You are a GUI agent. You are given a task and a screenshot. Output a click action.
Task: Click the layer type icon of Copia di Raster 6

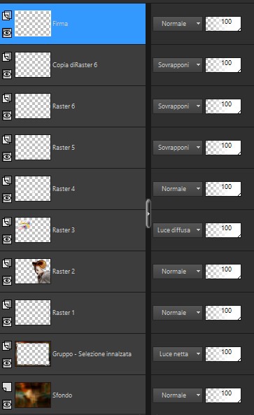pyautogui.click(x=7, y=57)
